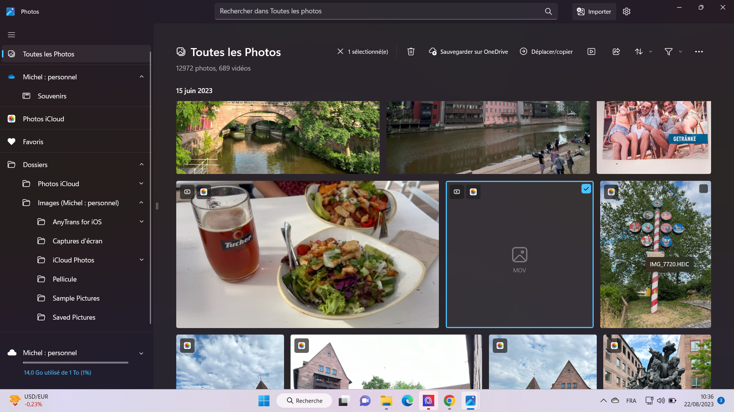
Task: Uncheck the selected MOV video checkbox
Action: 586,189
